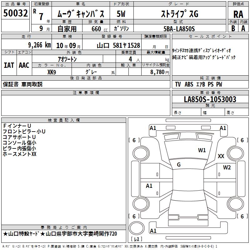
Task: Select the W1 mark on the hood diagram
Action: pyautogui.click(x=202, y=150)
